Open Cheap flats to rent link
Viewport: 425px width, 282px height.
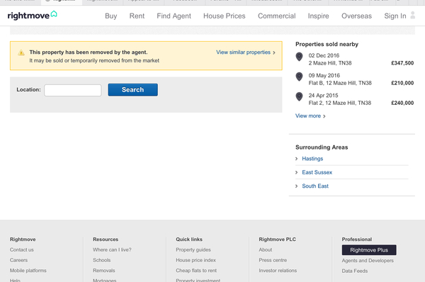196,271
